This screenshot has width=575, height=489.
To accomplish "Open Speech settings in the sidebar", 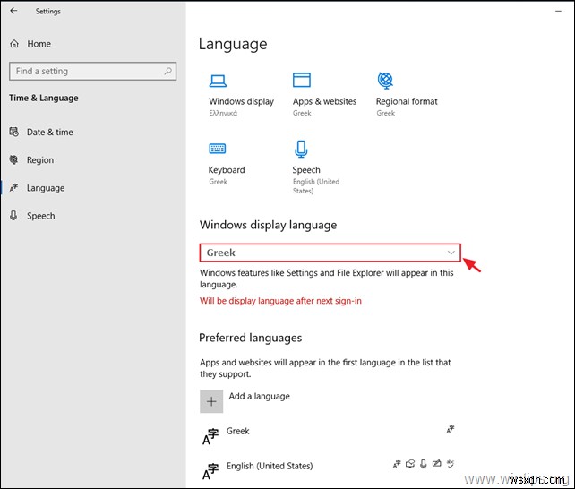I will [40, 216].
